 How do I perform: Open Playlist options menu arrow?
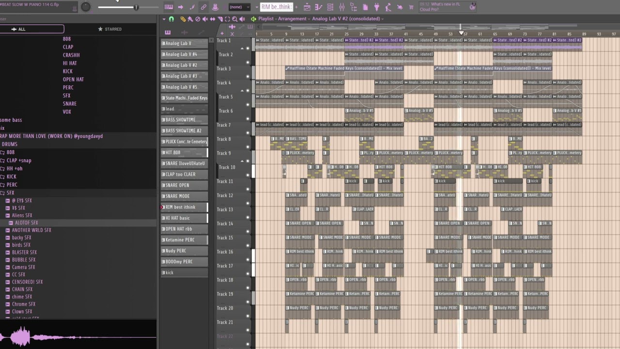click(164, 19)
